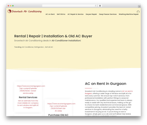Screen dimensions: 147x125
Task: Click the browser address bar
Action: [x=70, y=6]
